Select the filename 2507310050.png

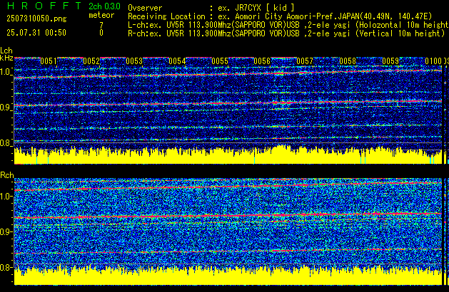36,19
